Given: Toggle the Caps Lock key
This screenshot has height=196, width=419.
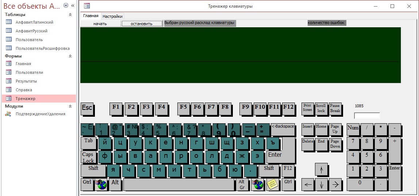Looking at the screenshot, I should tap(88, 157).
